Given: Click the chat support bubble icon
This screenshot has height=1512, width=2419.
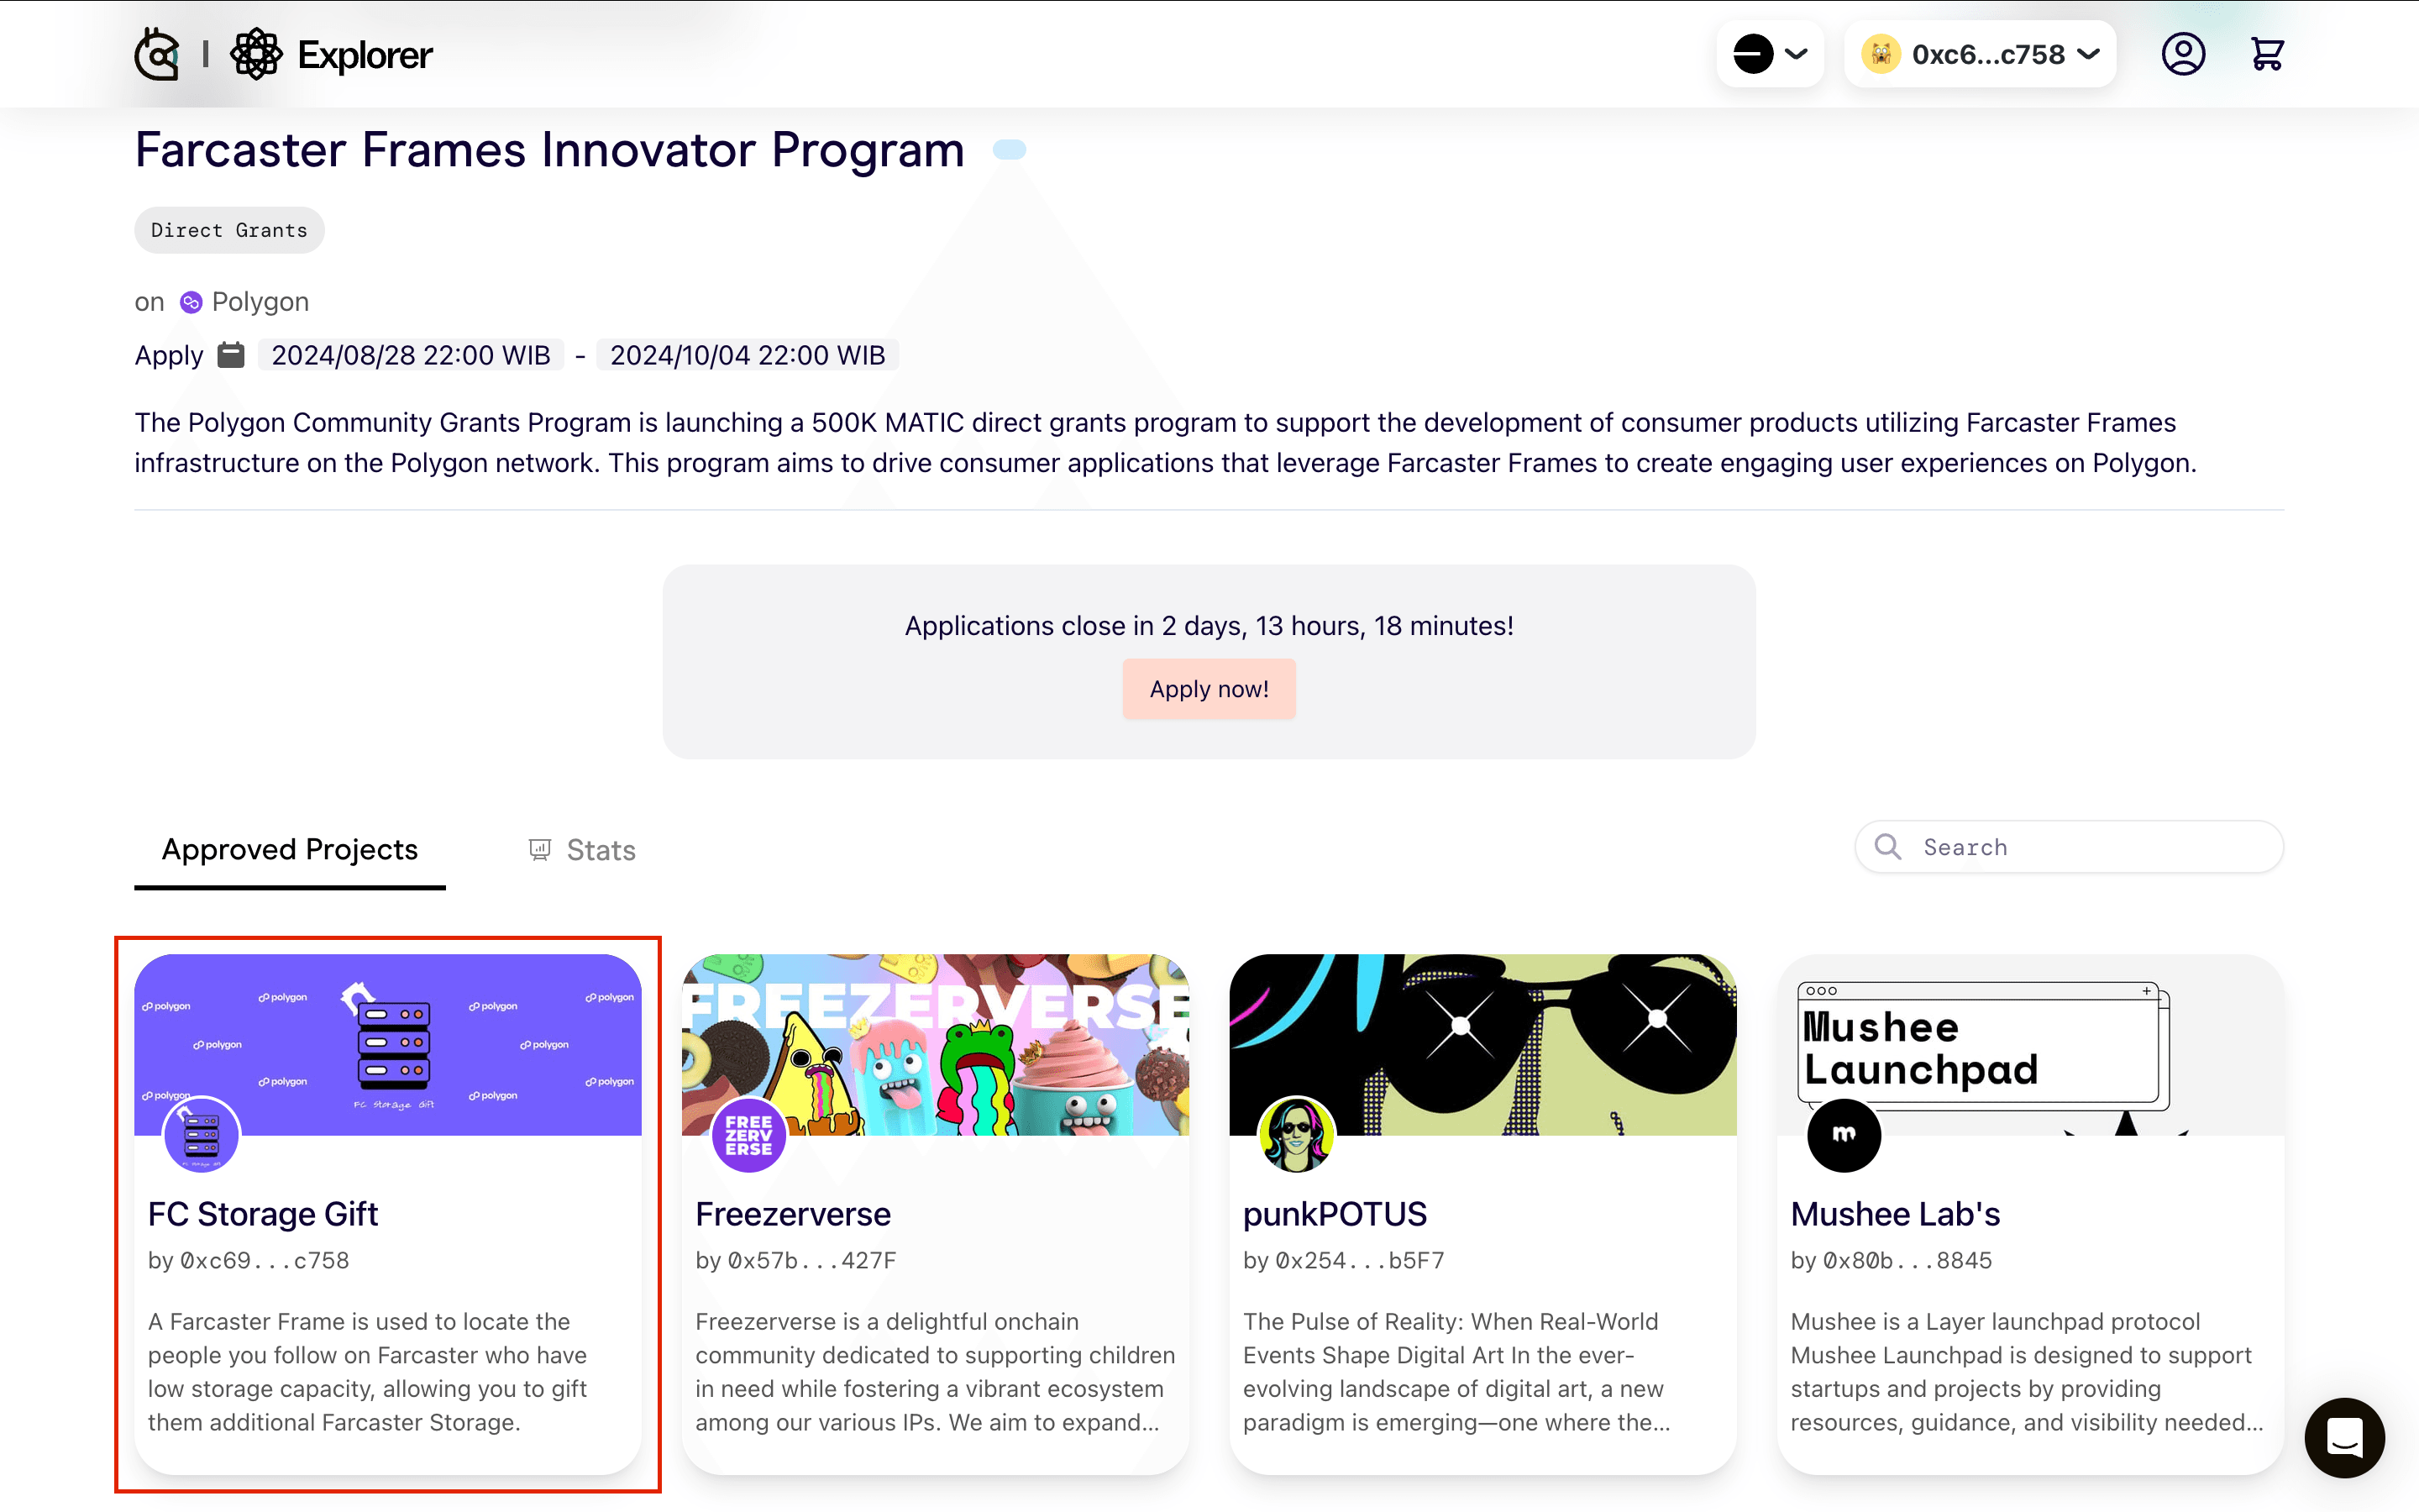Looking at the screenshot, I should coord(2344,1437).
